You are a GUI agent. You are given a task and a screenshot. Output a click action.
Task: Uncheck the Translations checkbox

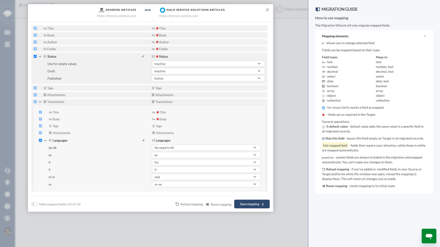coord(35,102)
